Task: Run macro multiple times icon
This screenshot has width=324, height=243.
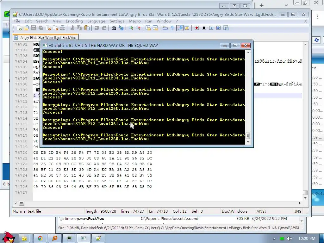Action: tap(218, 28)
